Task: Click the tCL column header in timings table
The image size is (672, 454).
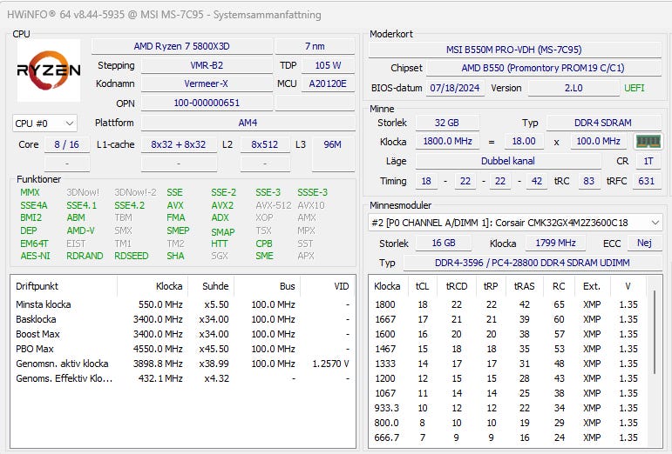Action: (422, 285)
